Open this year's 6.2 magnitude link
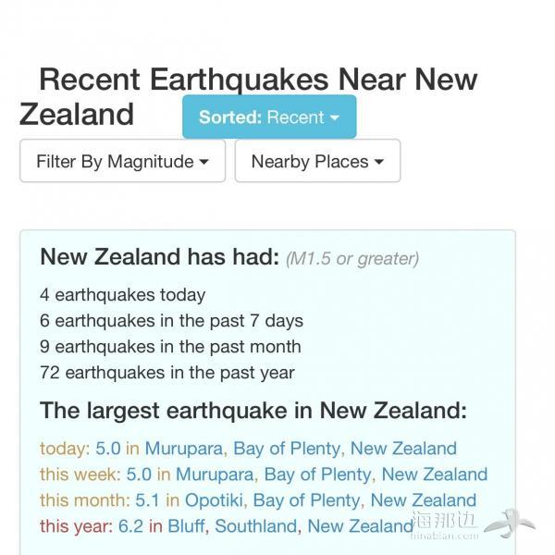This screenshot has width=555, height=555. point(130,526)
